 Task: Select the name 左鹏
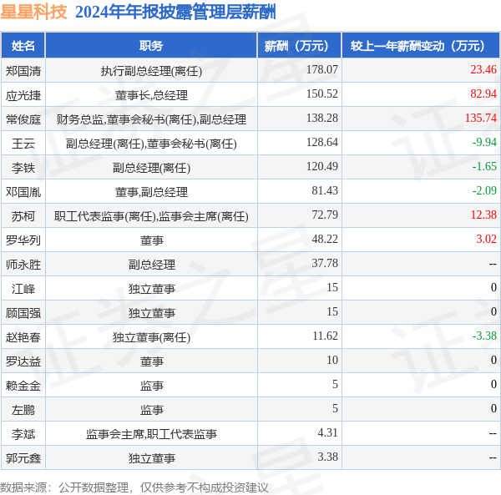23,410
